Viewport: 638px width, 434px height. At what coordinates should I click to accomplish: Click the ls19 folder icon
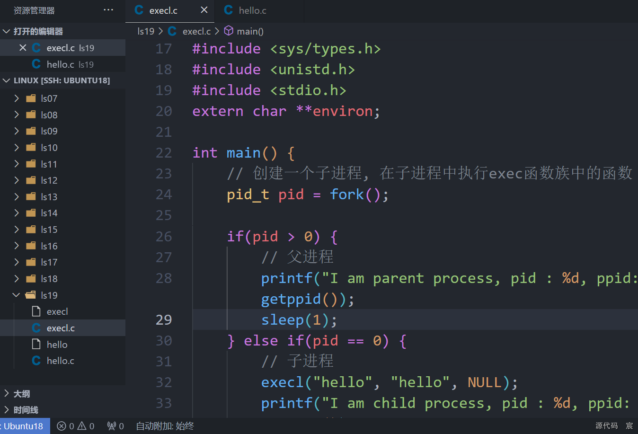tap(31, 295)
